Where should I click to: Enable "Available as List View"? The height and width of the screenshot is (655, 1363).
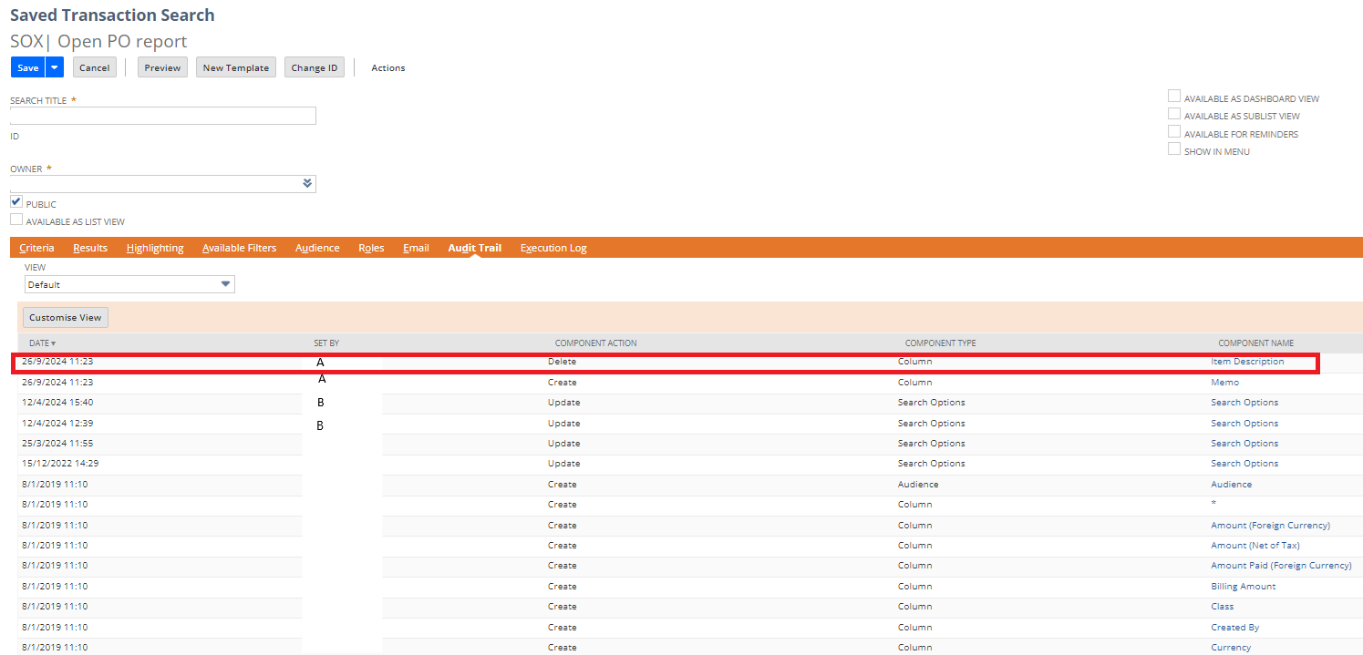15,218
